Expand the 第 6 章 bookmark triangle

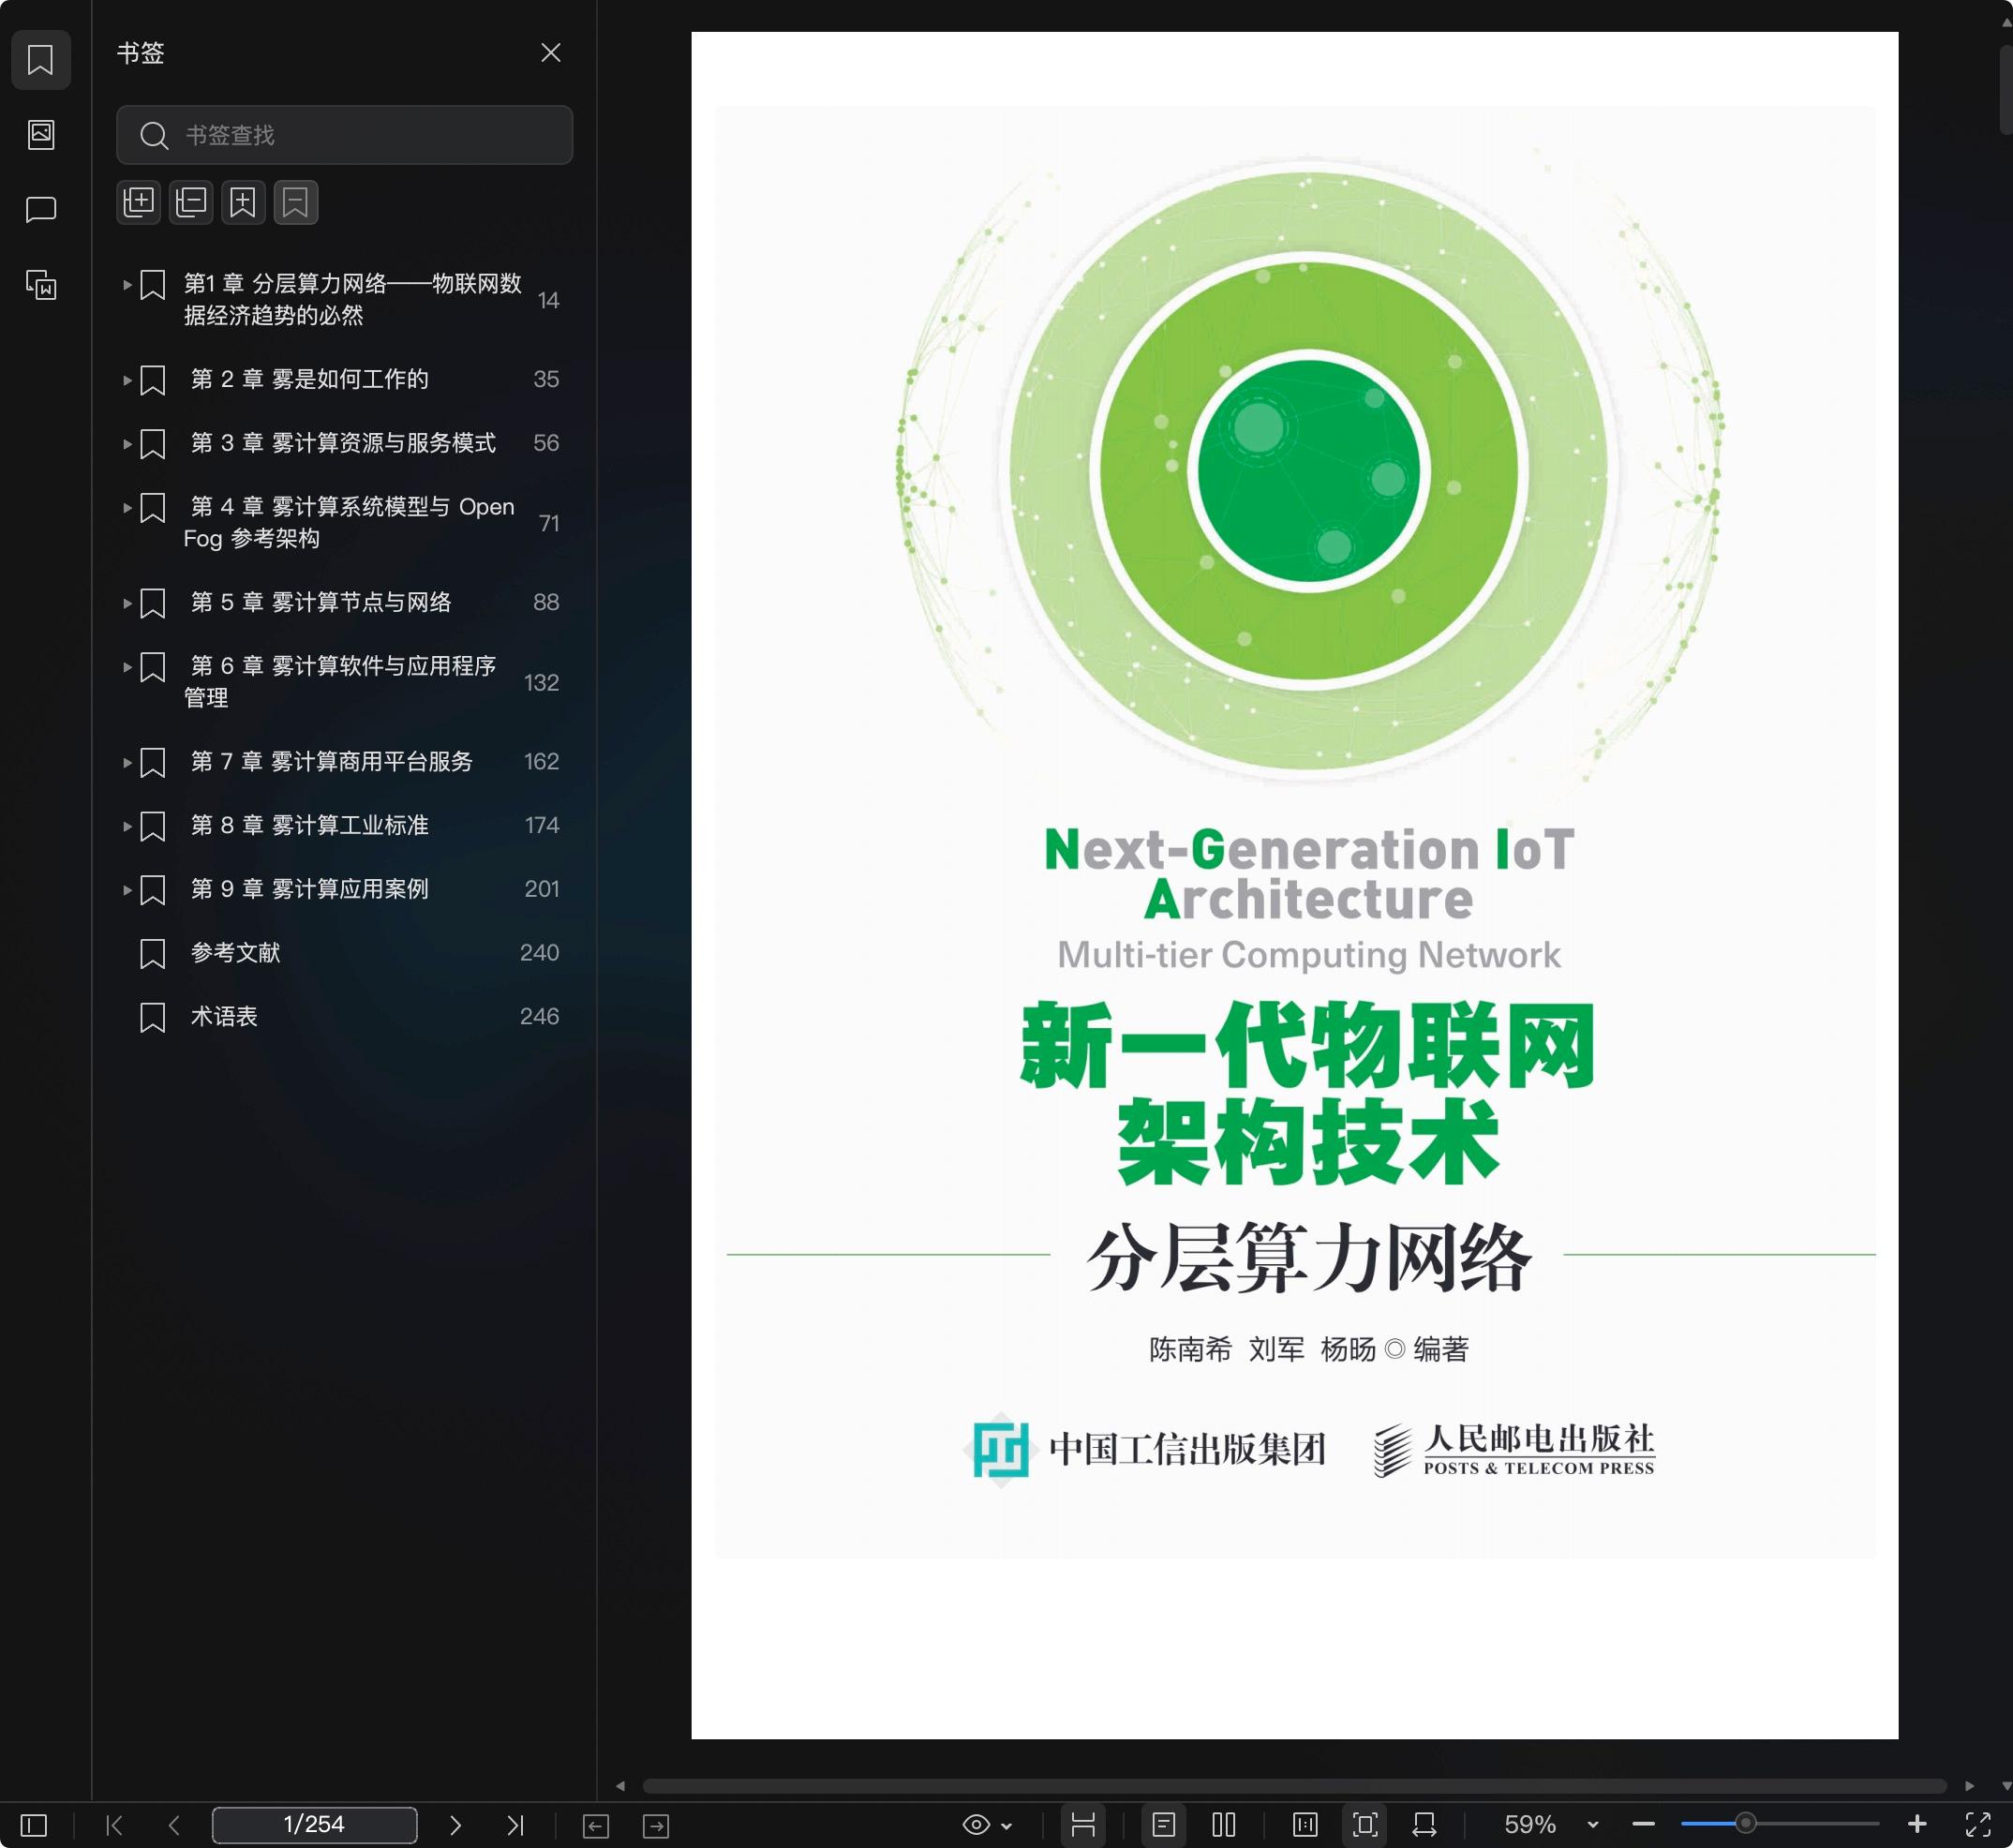pyautogui.click(x=127, y=667)
